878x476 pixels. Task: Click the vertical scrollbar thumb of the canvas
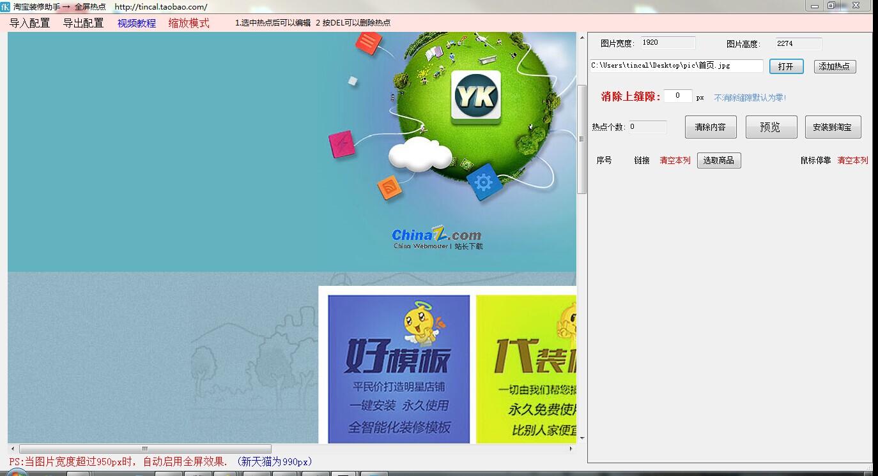tap(581, 139)
